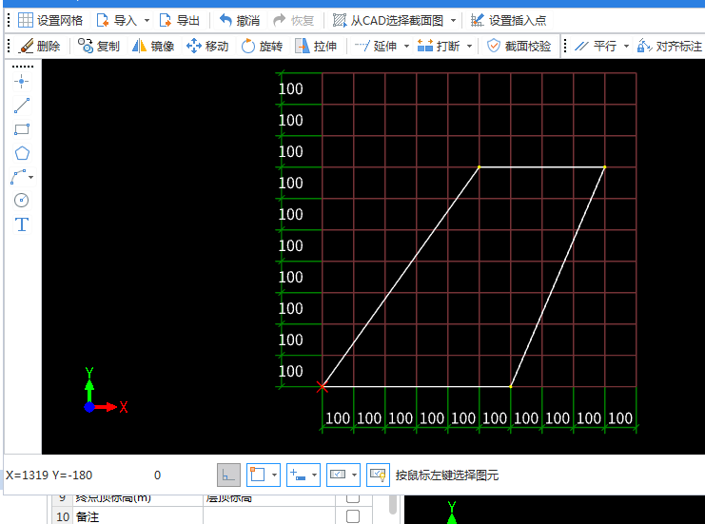Select the point drawing tool

tap(22, 82)
